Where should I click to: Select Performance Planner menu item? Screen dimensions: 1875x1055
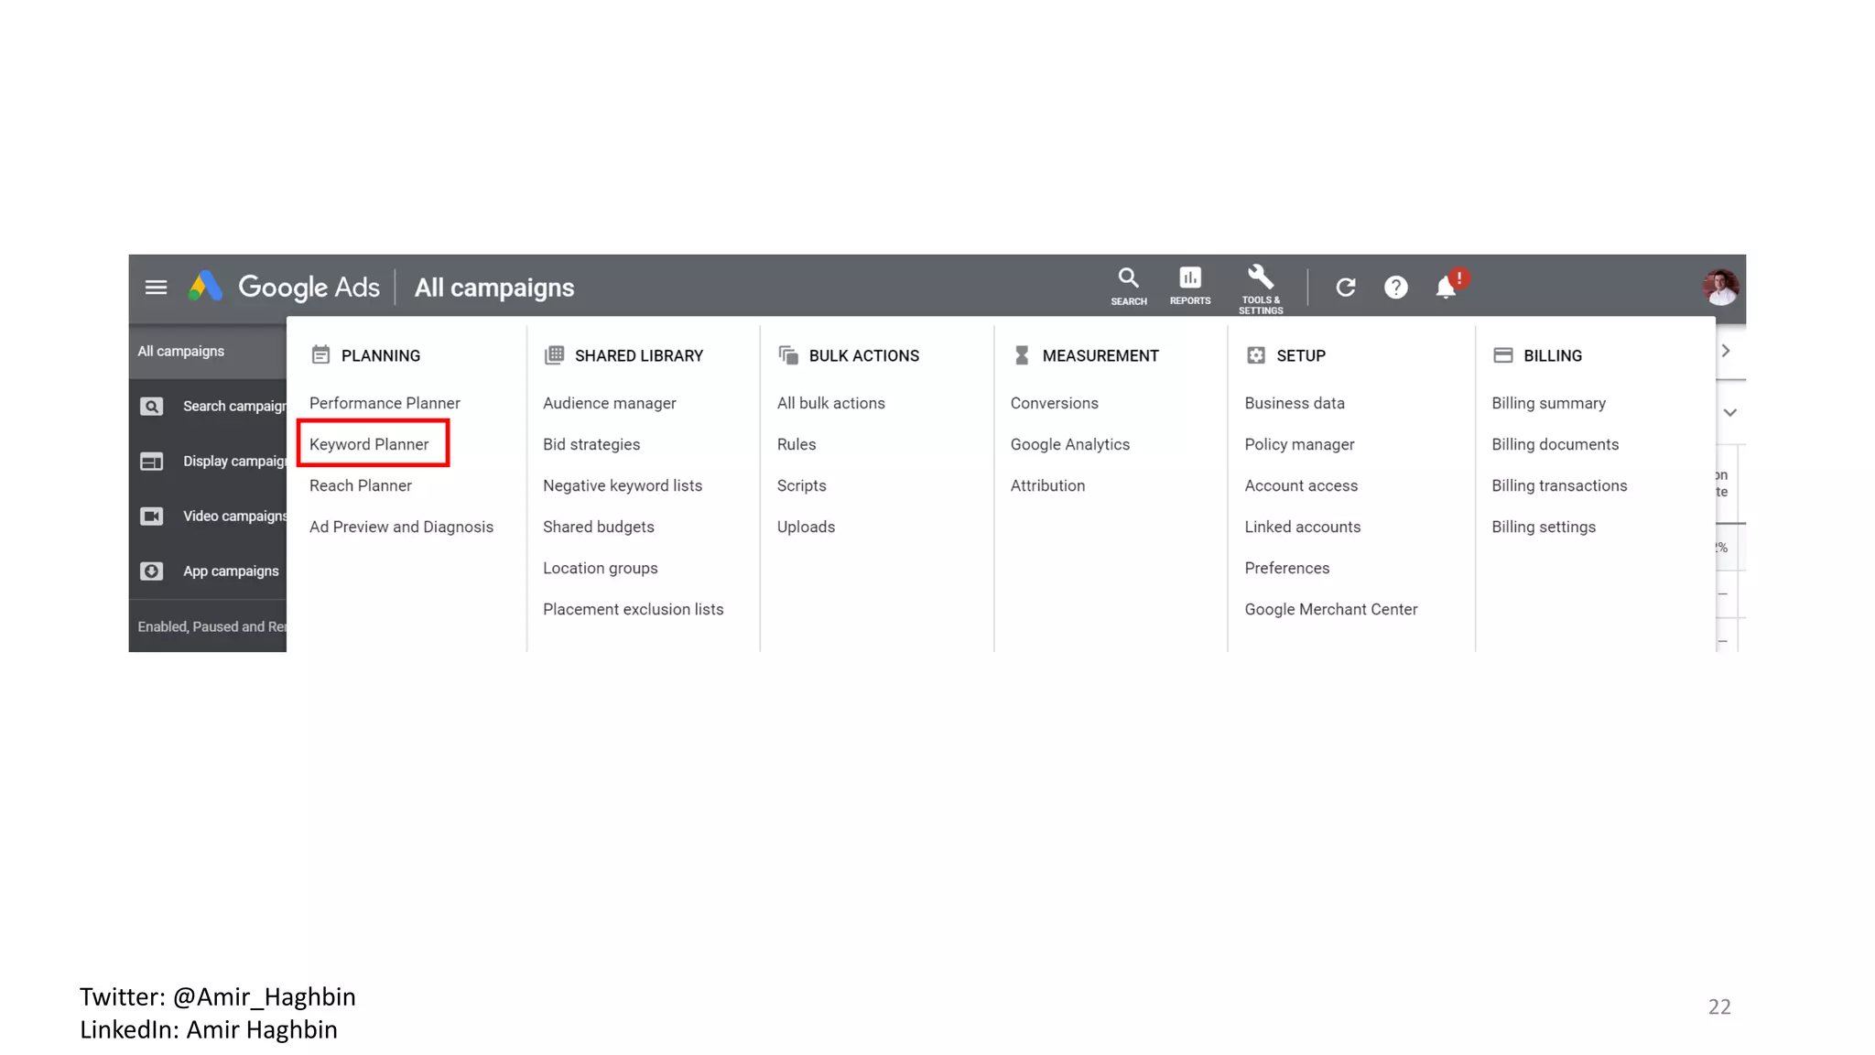point(385,403)
